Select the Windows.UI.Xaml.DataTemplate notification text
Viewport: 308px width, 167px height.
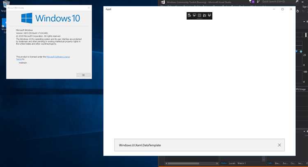140,145
